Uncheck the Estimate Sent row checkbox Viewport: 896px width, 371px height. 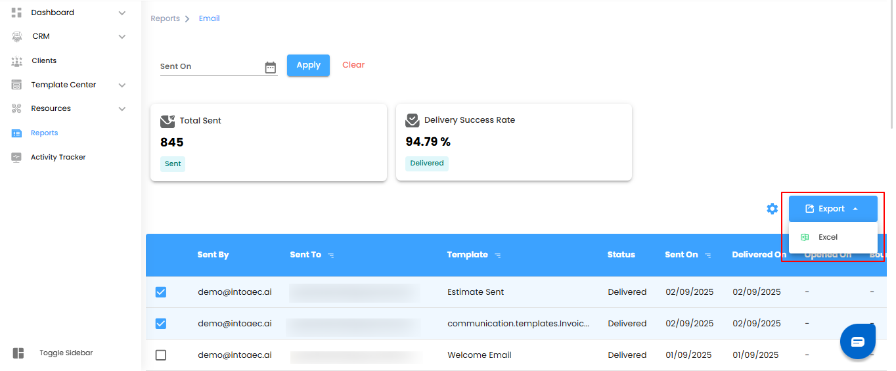(x=161, y=292)
